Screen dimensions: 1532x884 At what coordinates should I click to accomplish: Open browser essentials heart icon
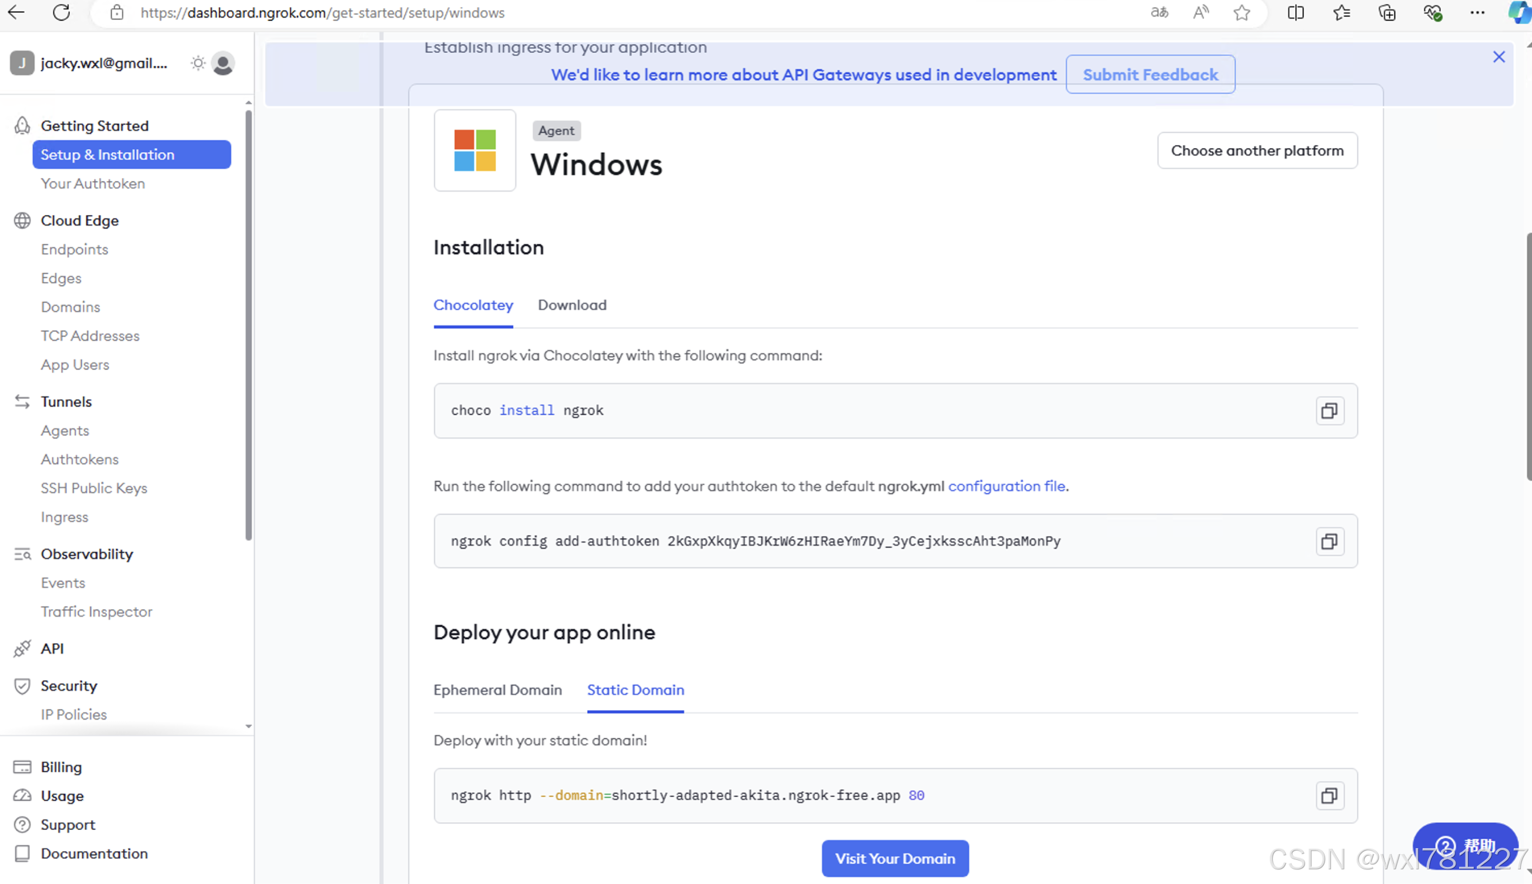pos(1433,12)
